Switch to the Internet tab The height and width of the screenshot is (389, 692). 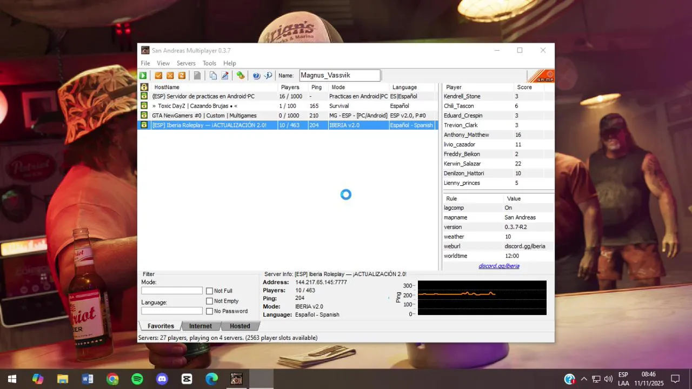coord(201,326)
